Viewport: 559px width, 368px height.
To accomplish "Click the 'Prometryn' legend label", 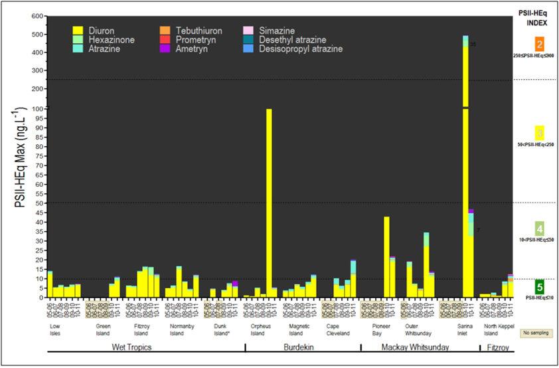I will (x=195, y=40).
